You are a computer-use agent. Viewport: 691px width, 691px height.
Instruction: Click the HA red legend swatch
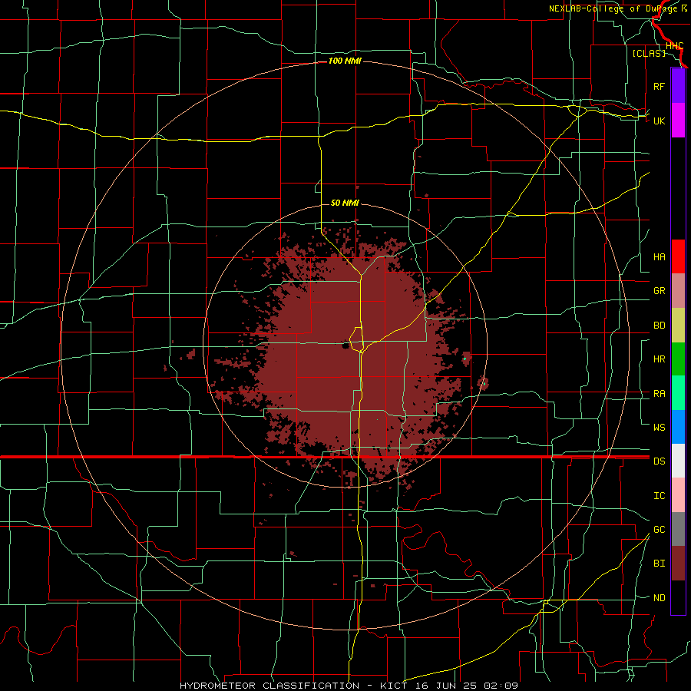pos(678,256)
